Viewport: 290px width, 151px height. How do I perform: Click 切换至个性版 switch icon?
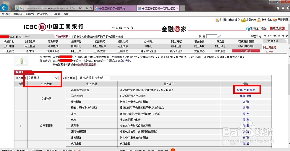pos(257,28)
